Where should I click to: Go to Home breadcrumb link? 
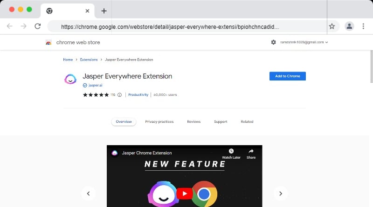[x=68, y=60]
